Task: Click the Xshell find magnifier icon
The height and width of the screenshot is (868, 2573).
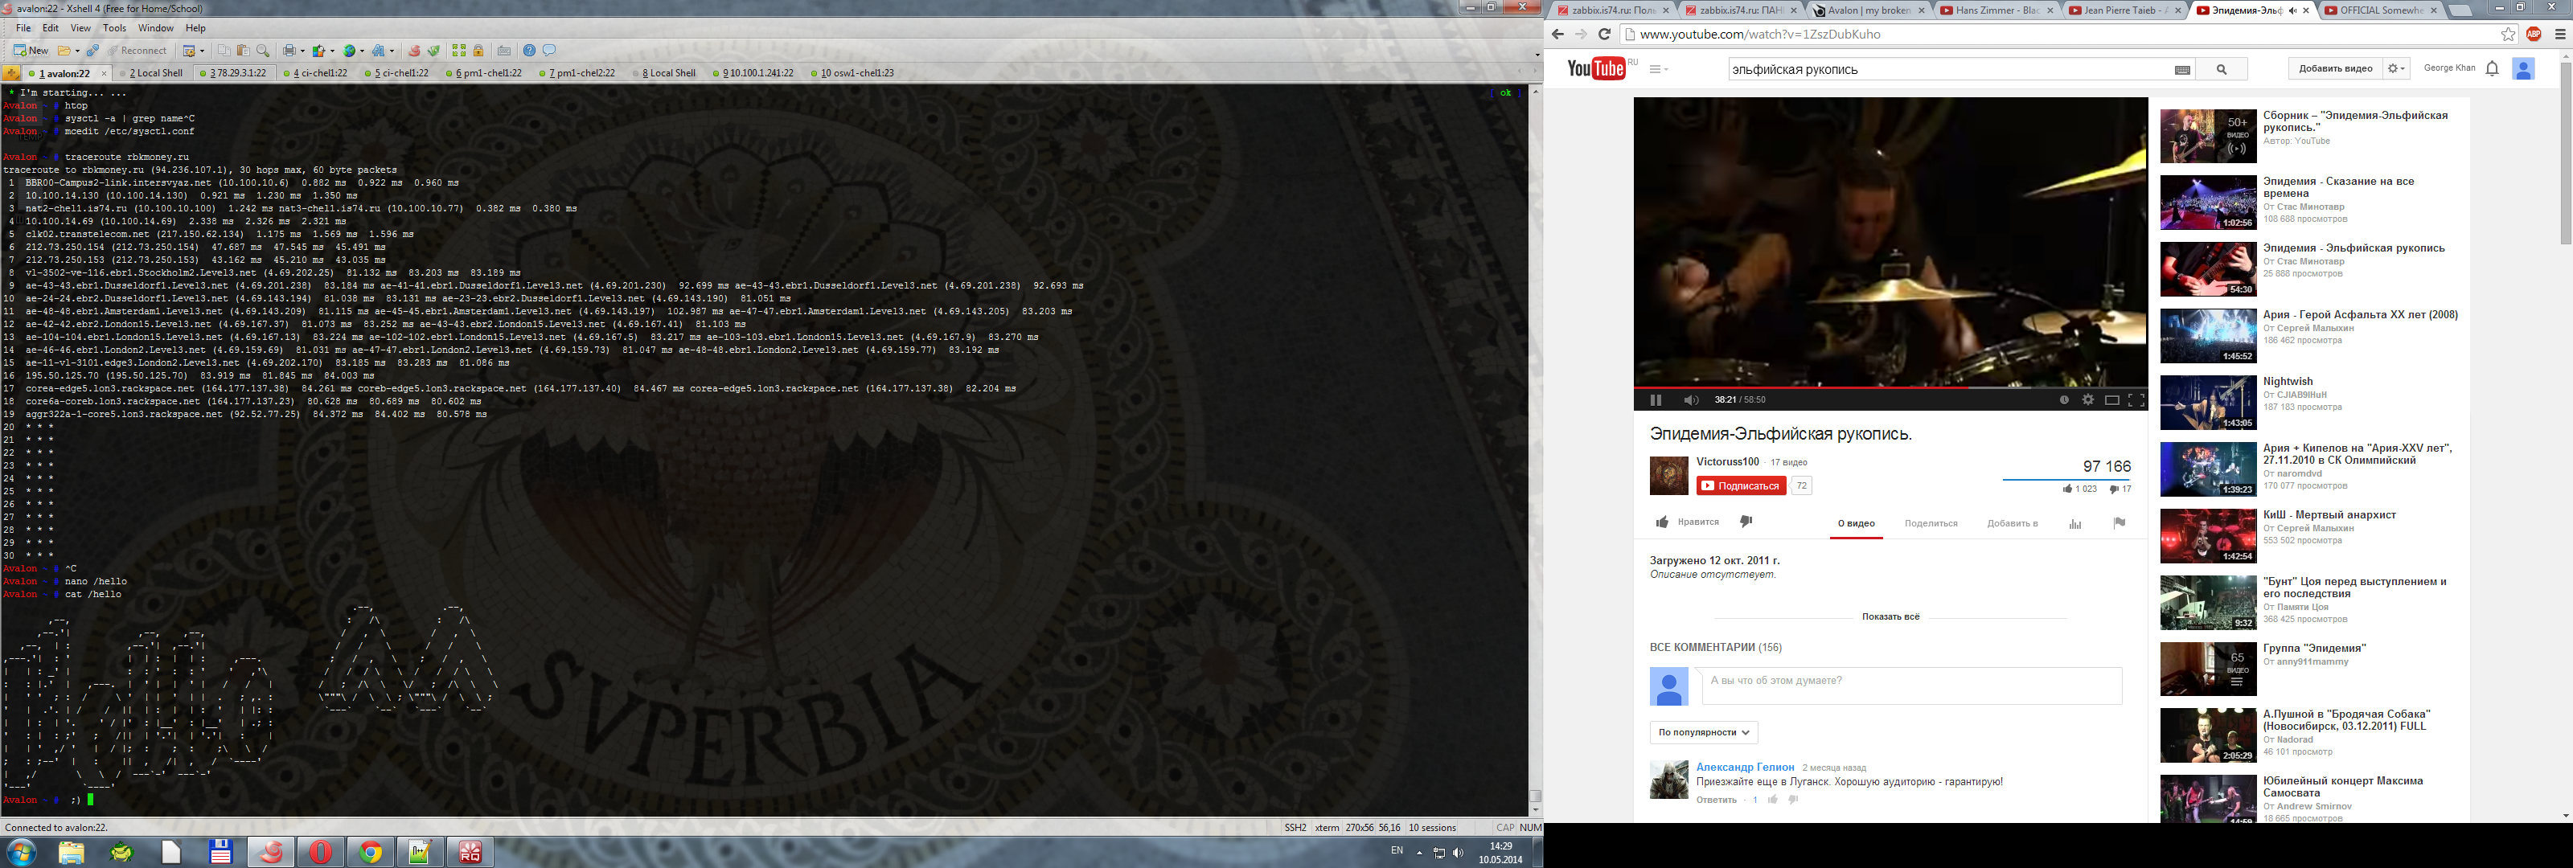Action: [263, 50]
